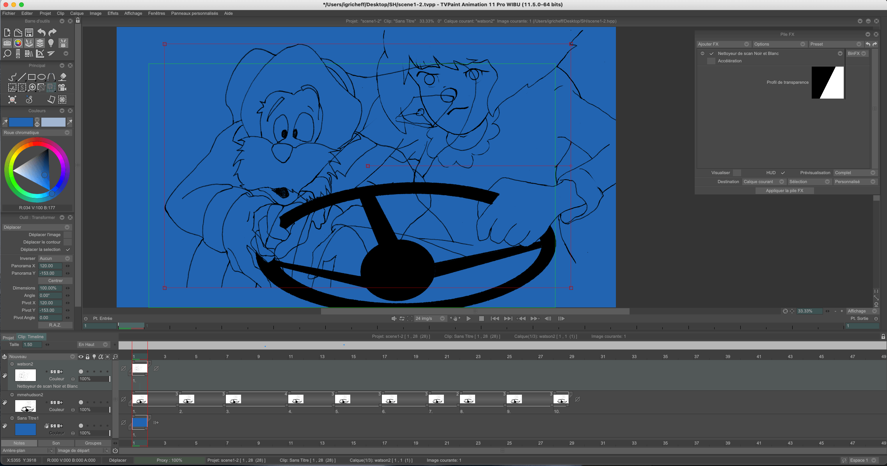Open the Preset dropdown
887x466 pixels.
(x=836, y=44)
